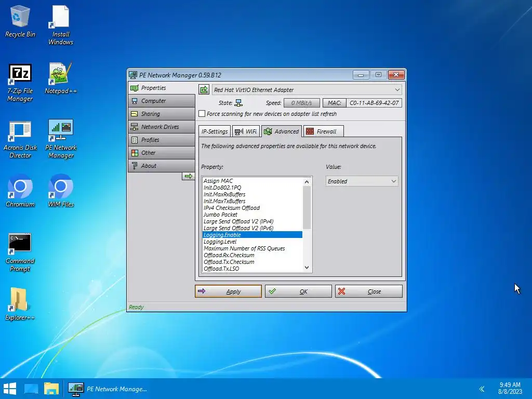
Task: Click the adapter list refresh icon
Action: tap(204, 89)
